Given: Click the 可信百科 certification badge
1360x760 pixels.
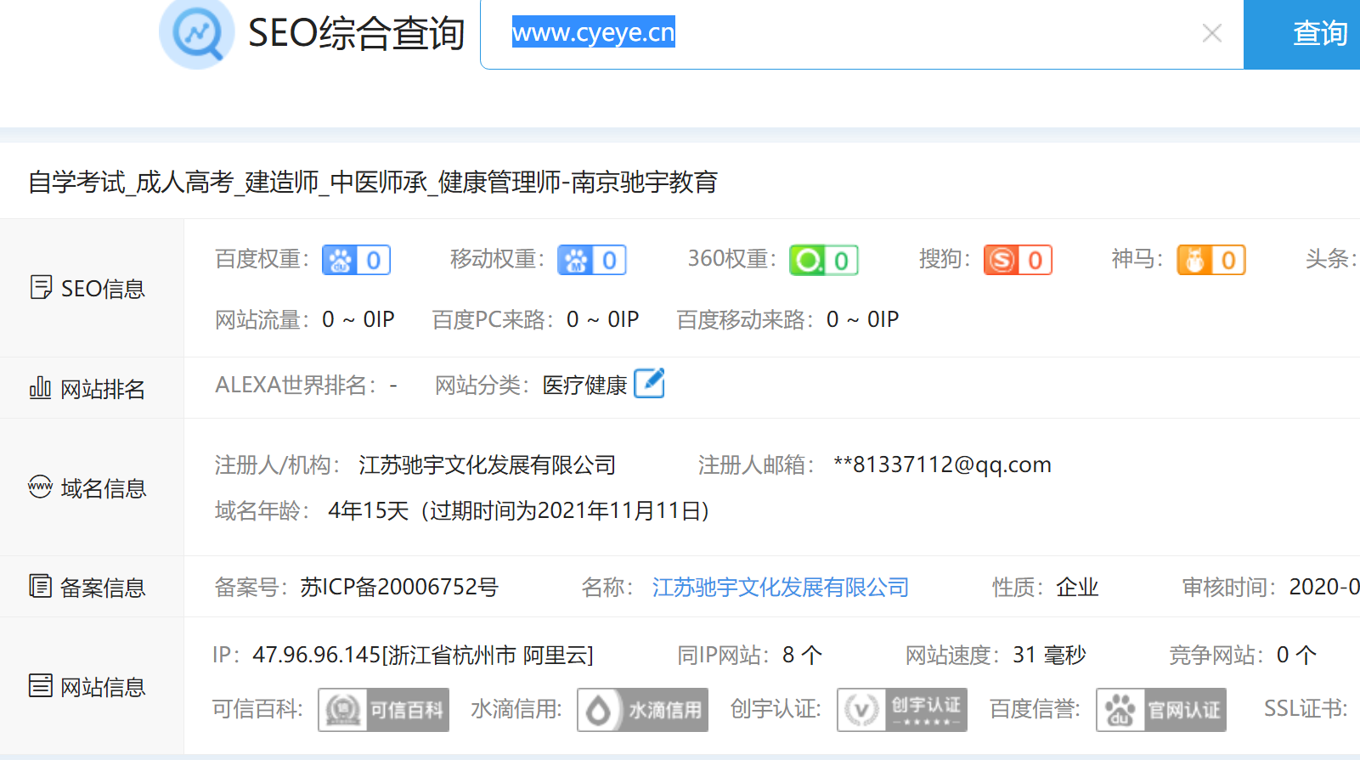Looking at the screenshot, I should pos(383,710).
